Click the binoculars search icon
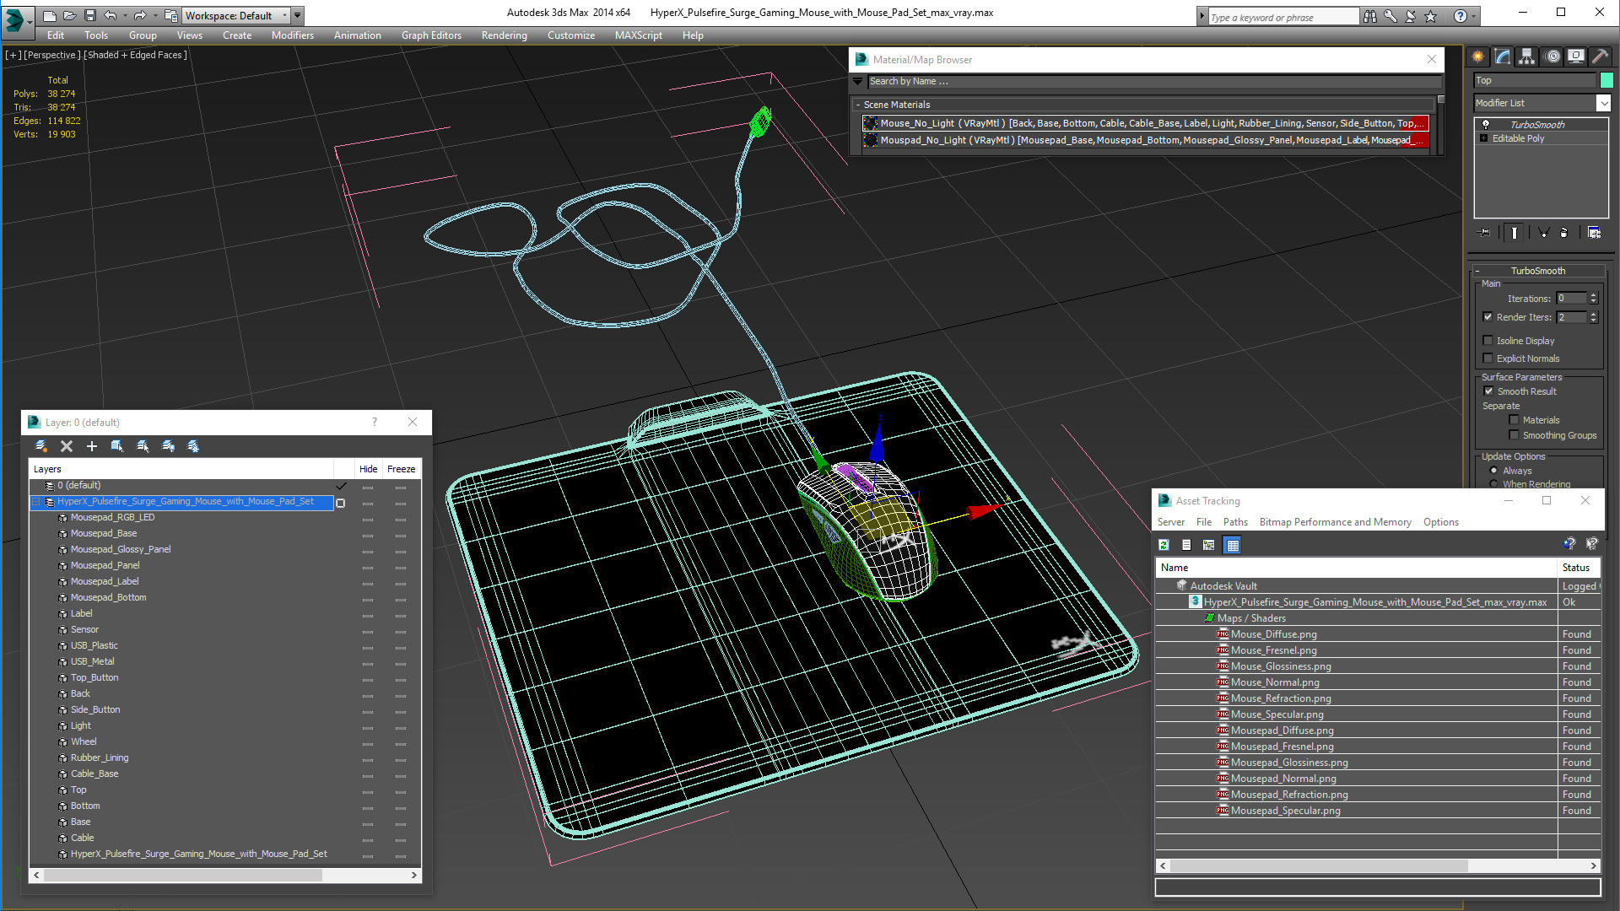The image size is (1620, 911). pos(1370,16)
